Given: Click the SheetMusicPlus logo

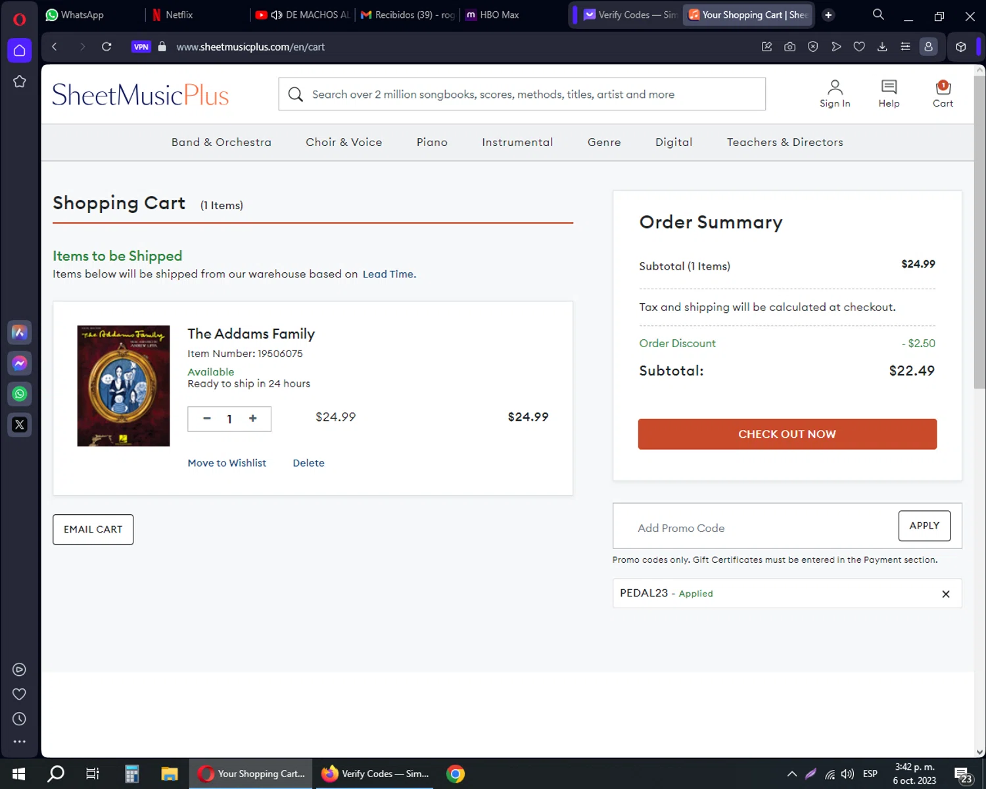Looking at the screenshot, I should [x=140, y=95].
